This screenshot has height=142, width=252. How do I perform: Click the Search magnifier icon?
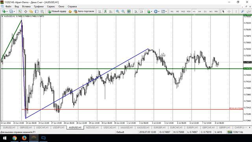(243, 11)
